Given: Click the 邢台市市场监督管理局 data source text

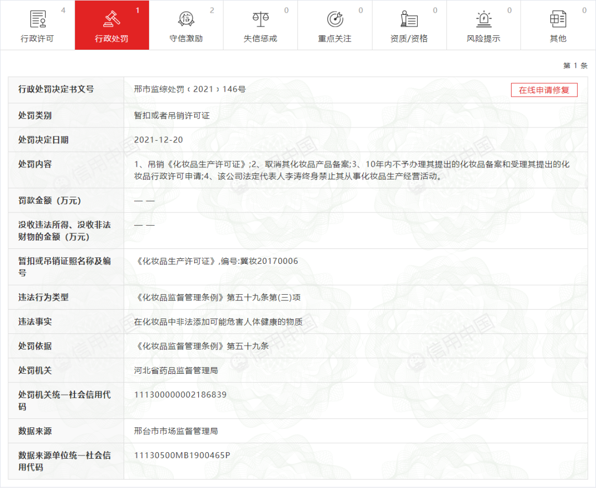Looking at the screenshot, I should 176,431.
